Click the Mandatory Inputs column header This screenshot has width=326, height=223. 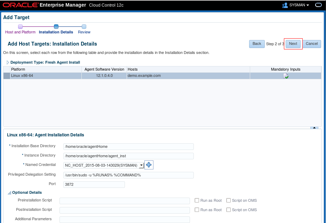tap(286, 70)
